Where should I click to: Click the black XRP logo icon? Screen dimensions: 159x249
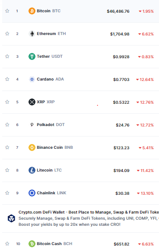pos(32,102)
